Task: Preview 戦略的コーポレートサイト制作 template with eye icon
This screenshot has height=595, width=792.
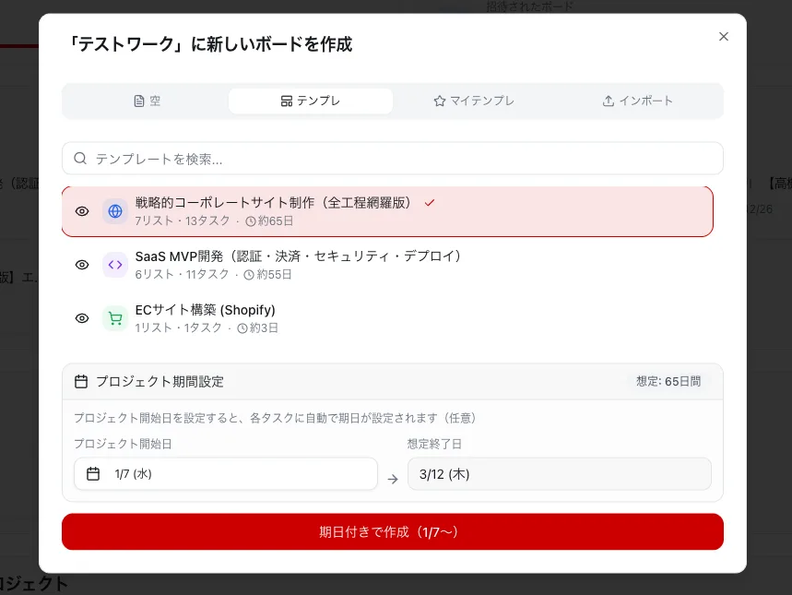Action: coord(82,211)
